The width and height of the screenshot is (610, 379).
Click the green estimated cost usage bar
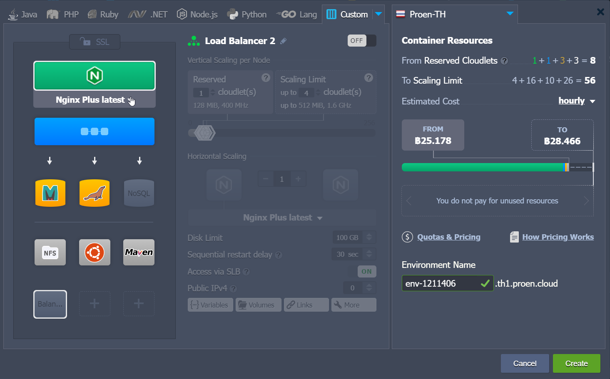click(x=483, y=167)
